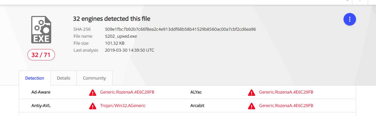Open the blue three-dot options menu
The image size is (376, 116).
(x=350, y=19)
